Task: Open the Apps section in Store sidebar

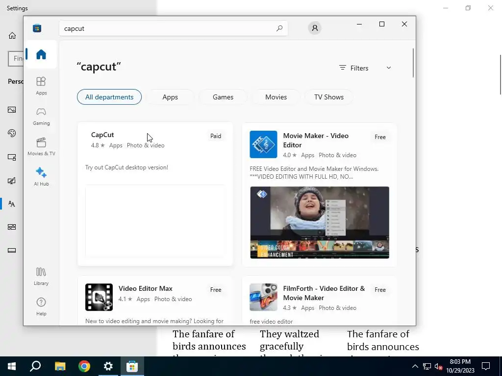Action: 41,86
